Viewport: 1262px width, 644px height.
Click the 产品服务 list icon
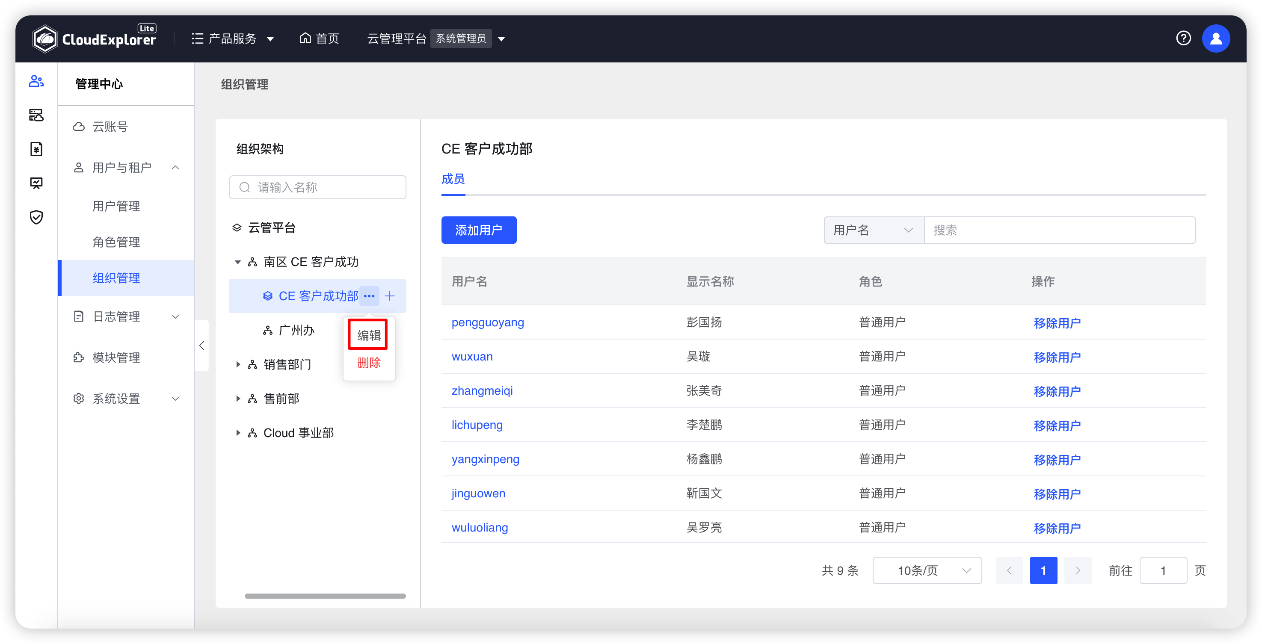pyautogui.click(x=198, y=38)
